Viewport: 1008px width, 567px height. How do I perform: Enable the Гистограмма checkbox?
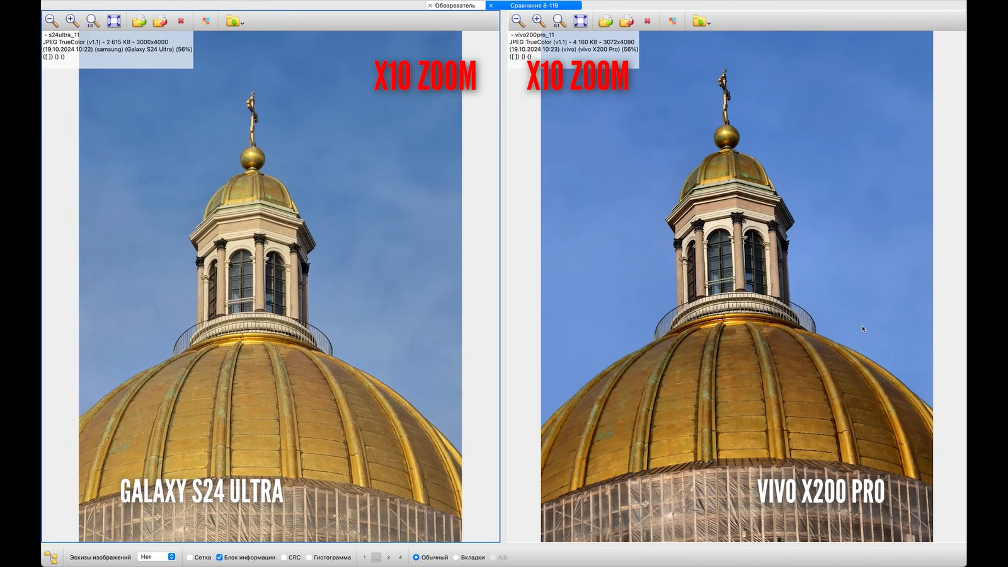pyautogui.click(x=309, y=558)
